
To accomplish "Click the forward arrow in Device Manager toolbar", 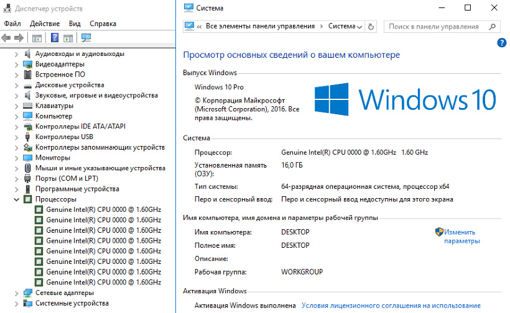I will (x=19, y=38).
